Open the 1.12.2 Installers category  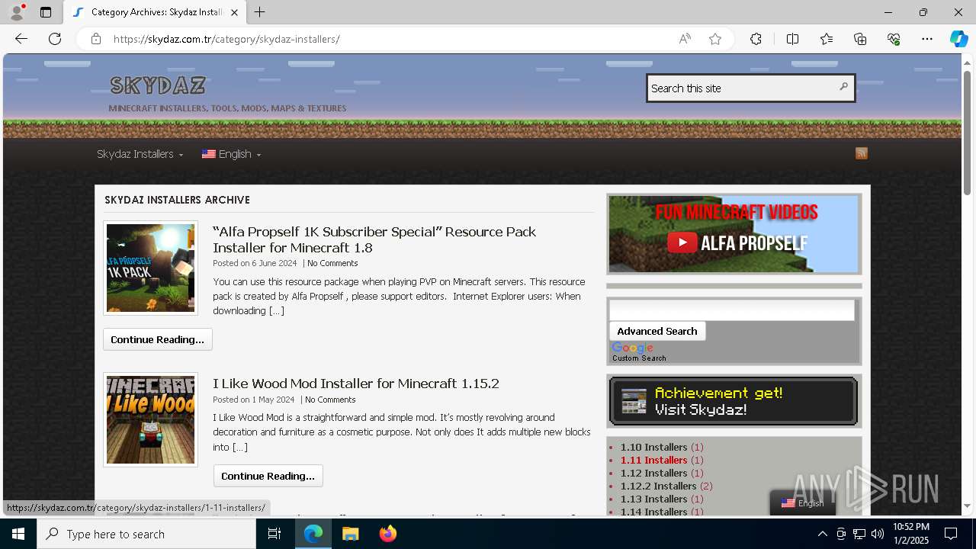[x=658, y=486]
